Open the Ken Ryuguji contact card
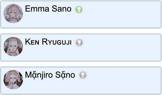Screen dimensions: 162x95 click(x=81, y=47)
